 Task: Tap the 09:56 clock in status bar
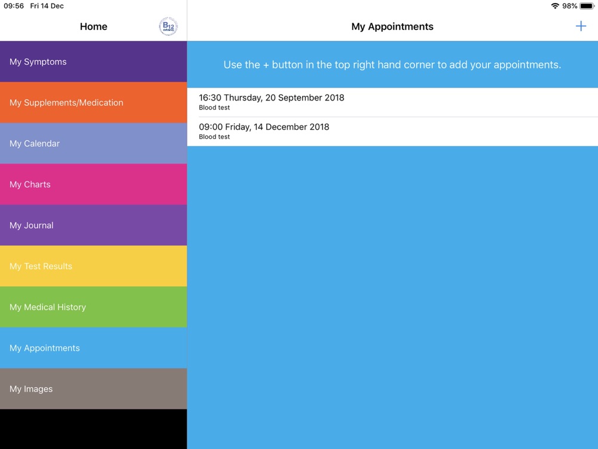click(14, 6)
